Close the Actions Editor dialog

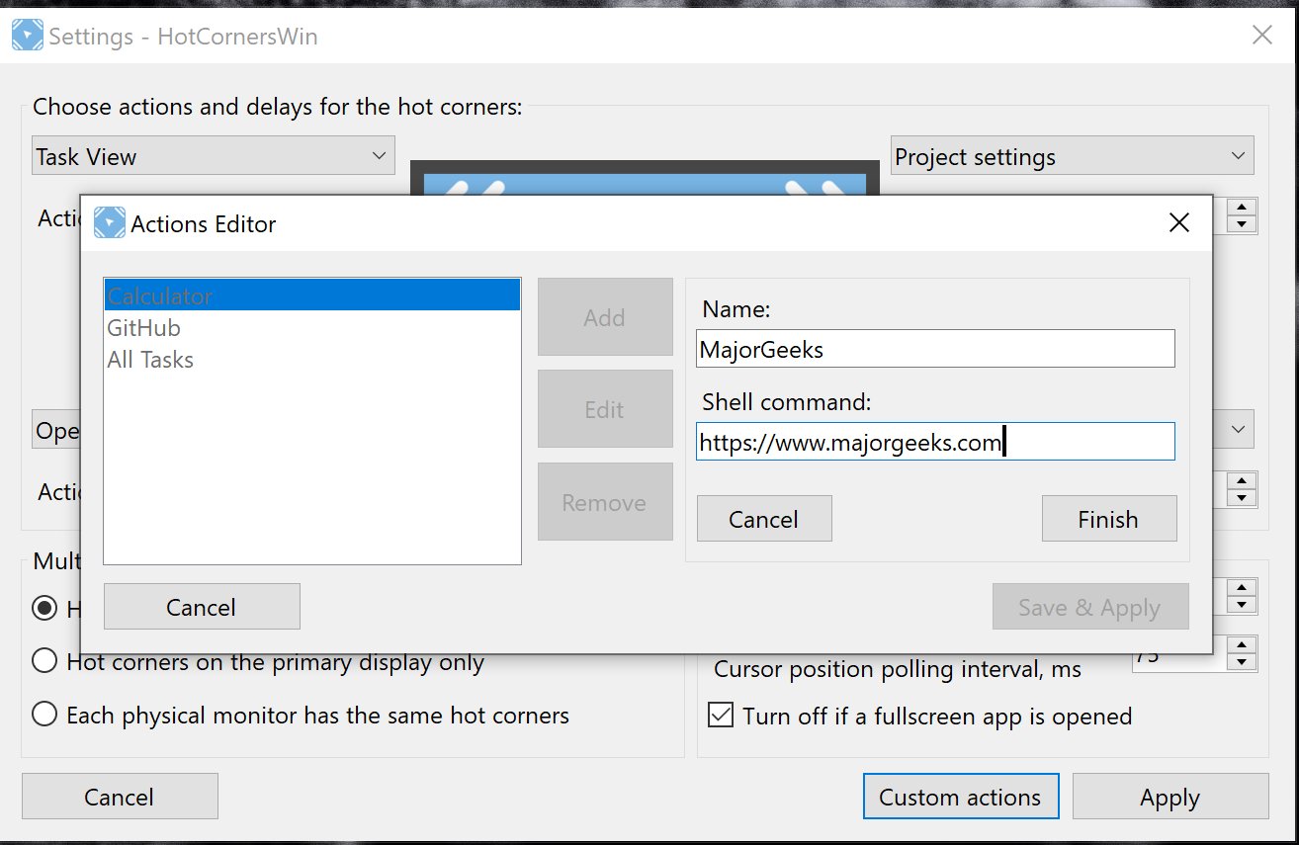coord(1178,223)
